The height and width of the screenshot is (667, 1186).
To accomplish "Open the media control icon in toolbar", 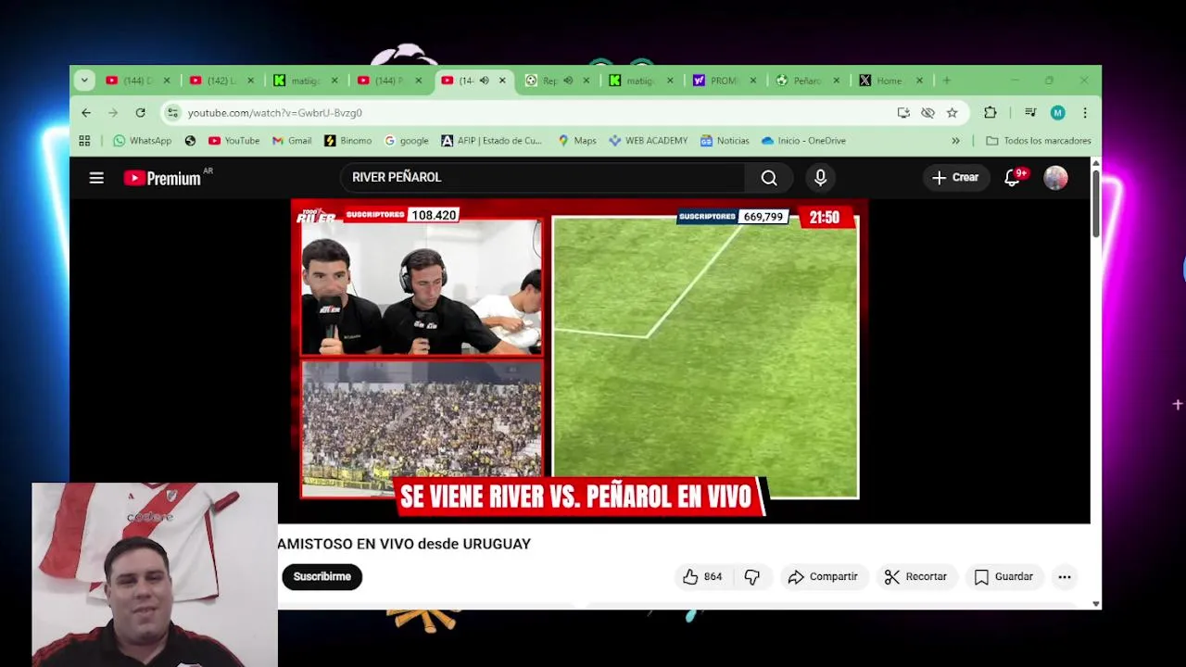I will click(x=1030, y=113).
